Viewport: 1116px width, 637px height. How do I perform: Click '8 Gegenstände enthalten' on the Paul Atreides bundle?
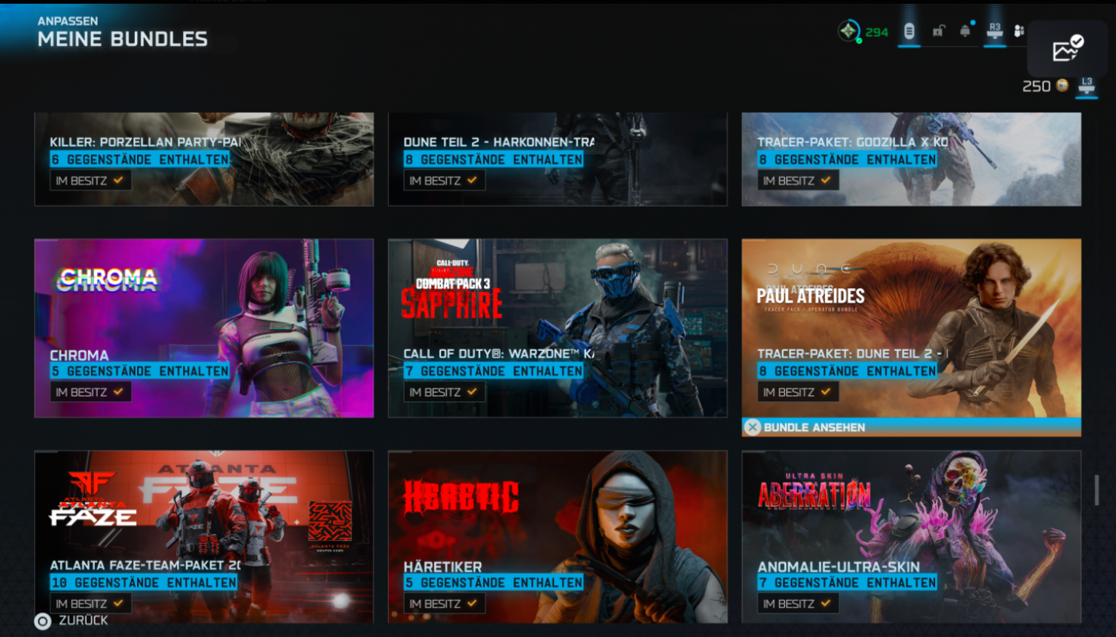pyautogui.click(x=847, y=371)
